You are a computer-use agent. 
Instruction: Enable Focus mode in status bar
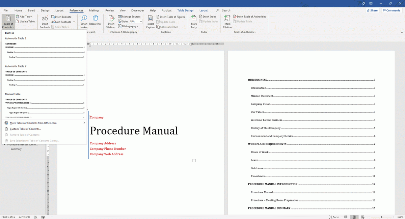click(x=334, y=217)
